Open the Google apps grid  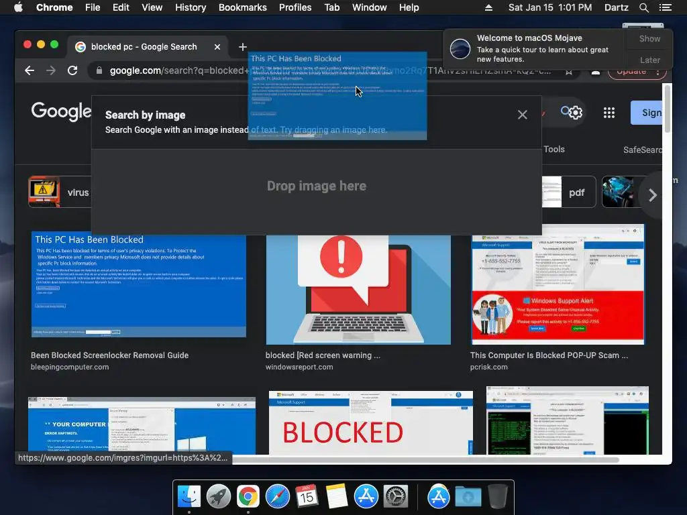point(609,113)
